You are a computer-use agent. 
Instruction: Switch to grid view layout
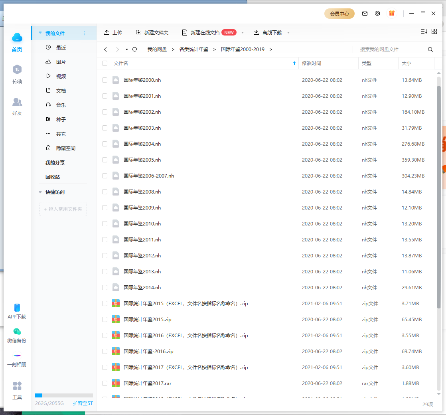[434, 31]
